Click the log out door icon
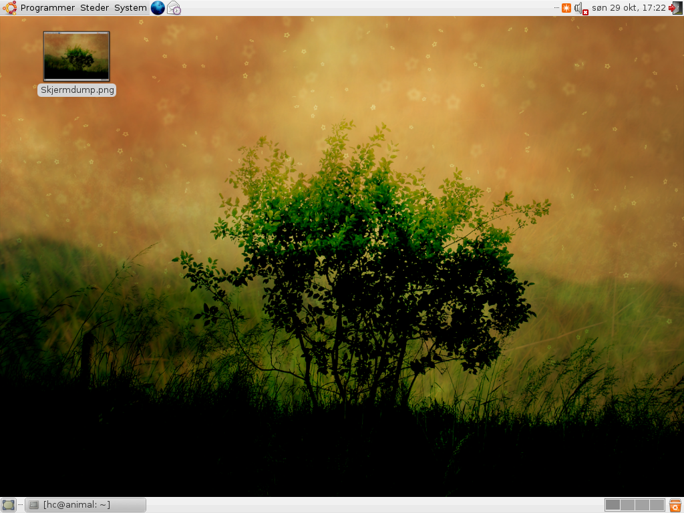The width and height of the screenshot is (684, 513). click(x=675, y=8)
